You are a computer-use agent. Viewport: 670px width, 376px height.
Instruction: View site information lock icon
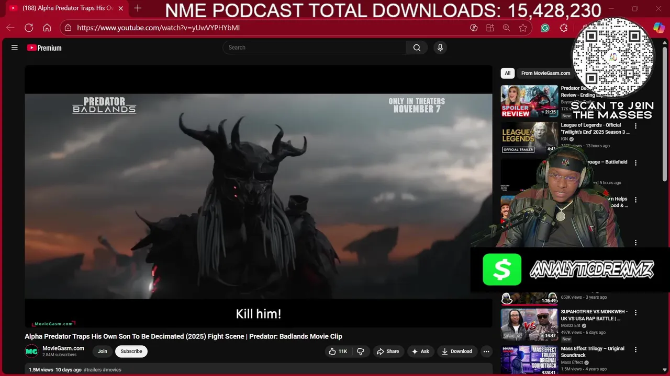pos(68,28)
